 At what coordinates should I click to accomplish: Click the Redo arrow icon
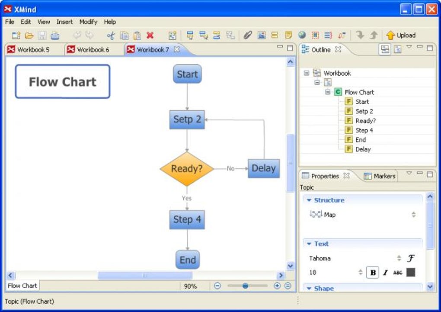click(x=89, y=35)
